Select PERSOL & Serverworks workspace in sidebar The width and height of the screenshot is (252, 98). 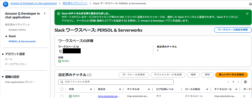[x=22, y=41]
